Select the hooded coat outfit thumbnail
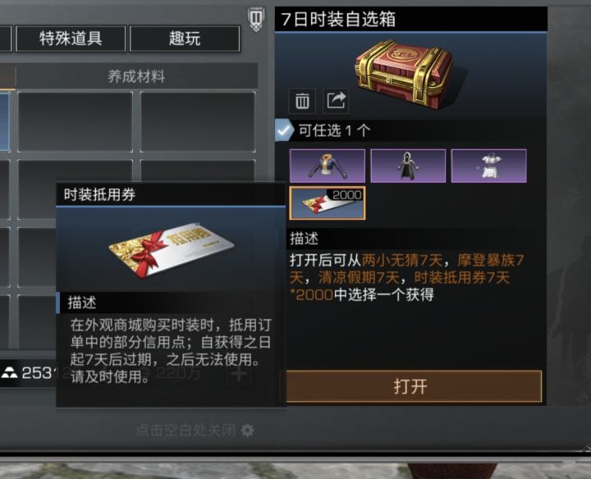 coord(408,166)
